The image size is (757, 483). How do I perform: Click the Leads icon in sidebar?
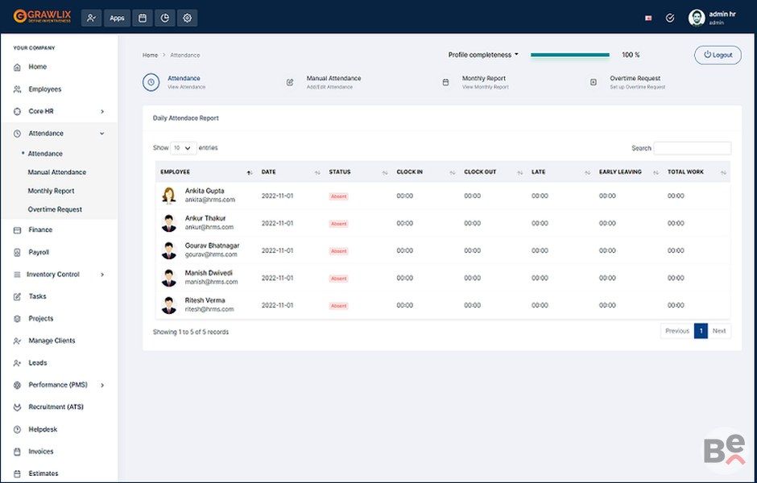18,363
